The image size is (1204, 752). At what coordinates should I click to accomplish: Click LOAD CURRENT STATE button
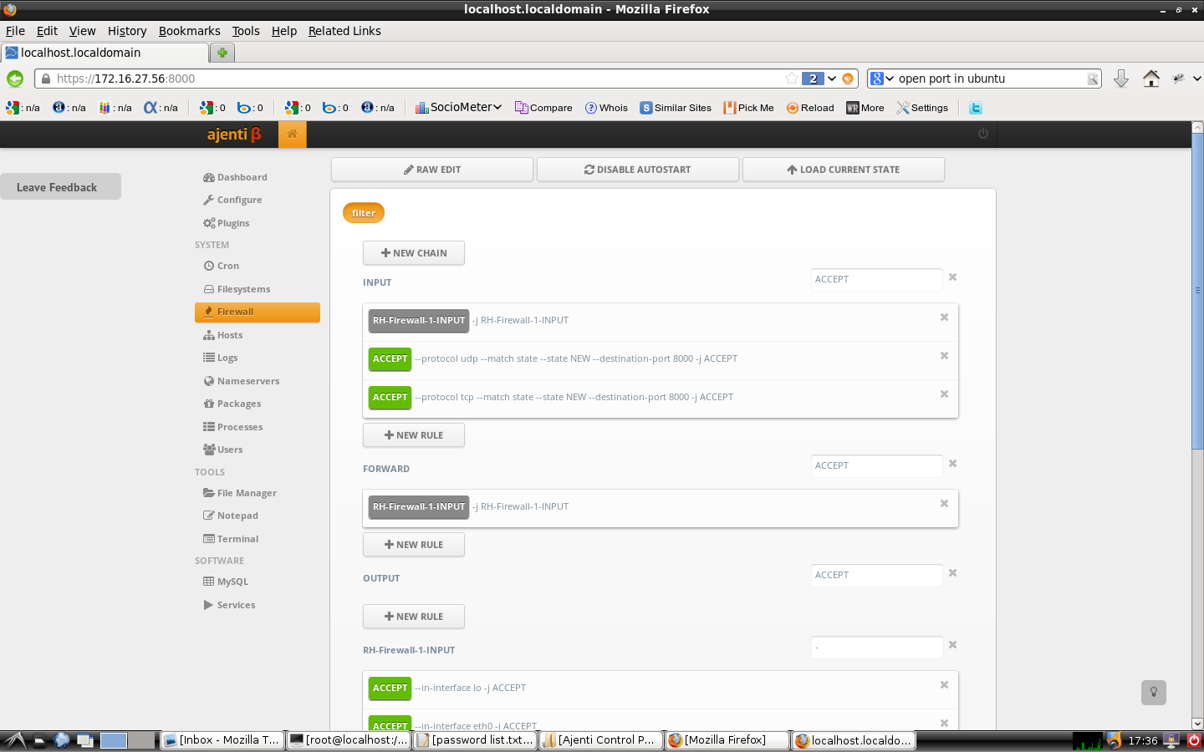coord(844,170)
